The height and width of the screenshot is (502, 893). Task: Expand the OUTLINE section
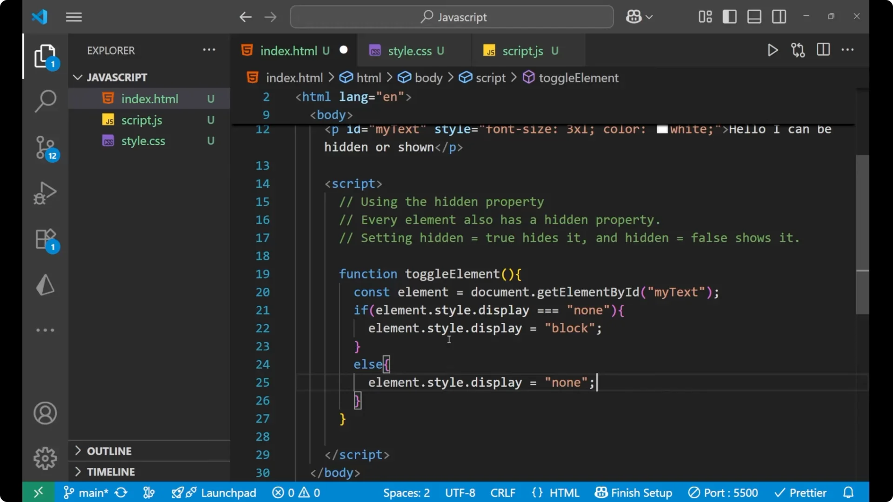pyautogui.click(x=109, y=450)
